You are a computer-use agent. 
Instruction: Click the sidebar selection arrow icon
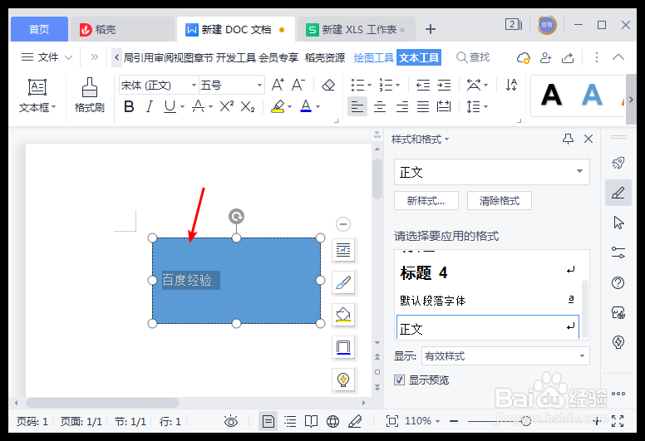click(618, 223)
